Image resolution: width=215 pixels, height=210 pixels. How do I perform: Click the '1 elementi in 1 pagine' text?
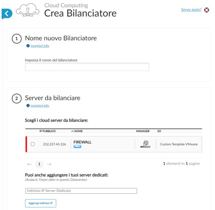coord(181,164)
